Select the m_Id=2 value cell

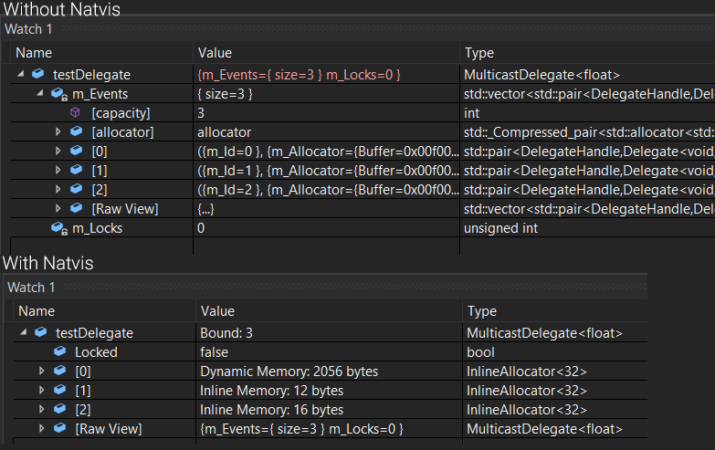pyautogui.click(x=326, y=190)
